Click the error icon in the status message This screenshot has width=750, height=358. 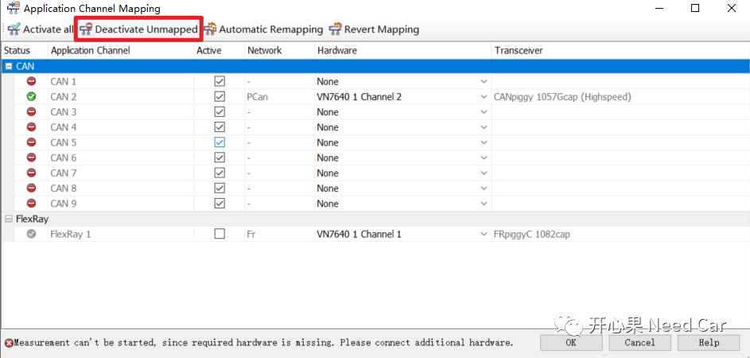pyautogui.click(x=9, y=343)
